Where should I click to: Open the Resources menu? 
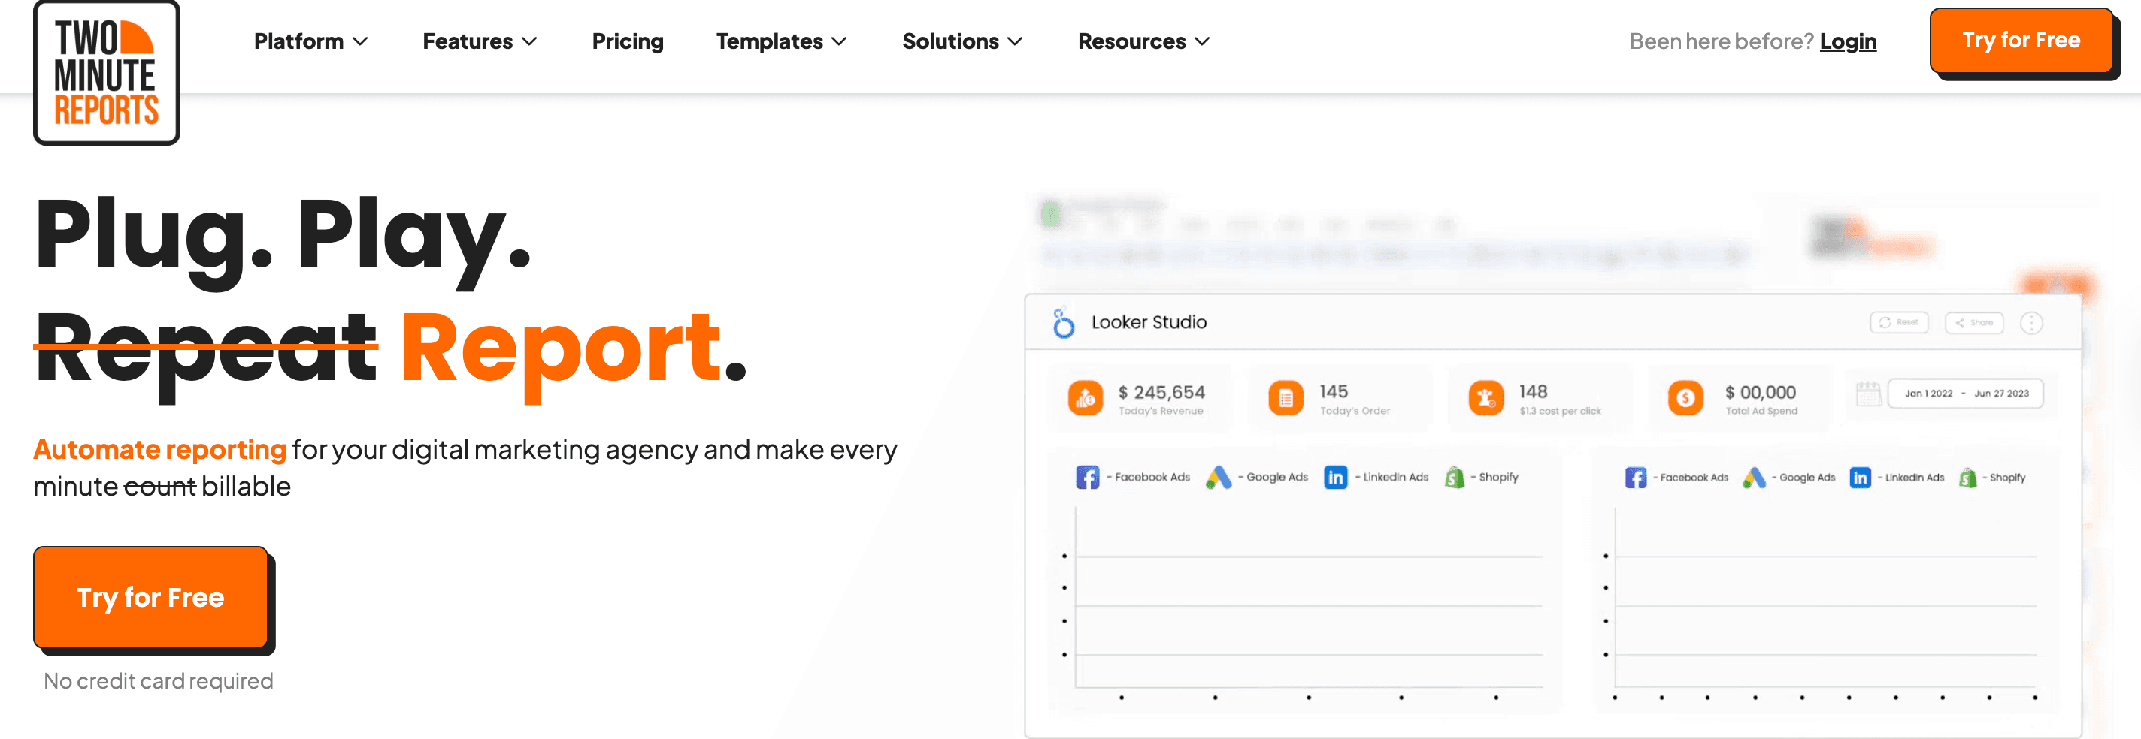click(x=1143, y=41)
